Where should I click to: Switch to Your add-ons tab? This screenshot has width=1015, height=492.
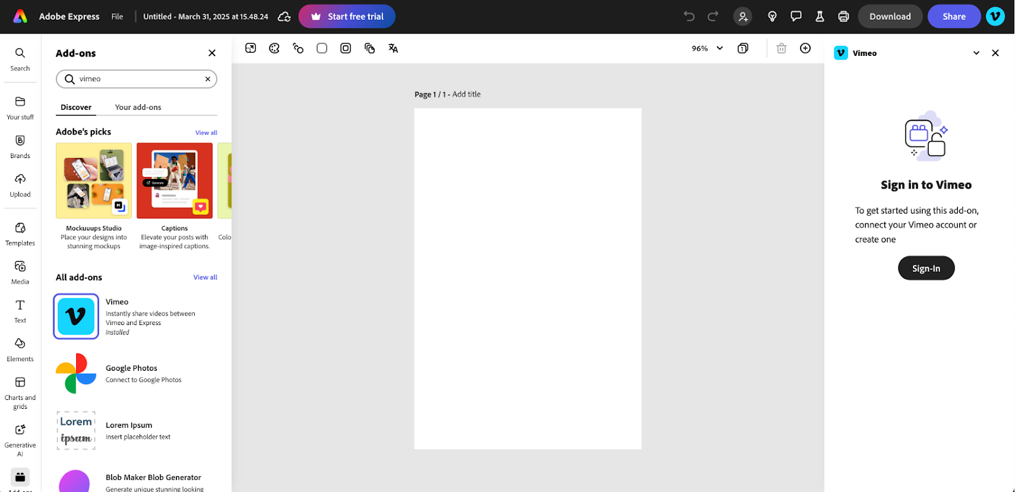[138, 107]
